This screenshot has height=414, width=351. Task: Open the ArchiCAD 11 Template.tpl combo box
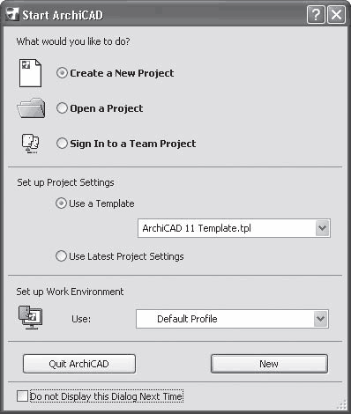tap(234, 228)
